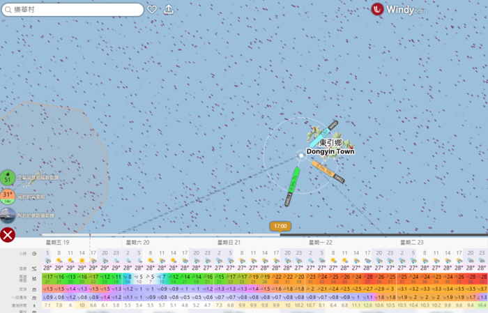
Task: Close the forecast panel with red X
Action: (8, 235)
